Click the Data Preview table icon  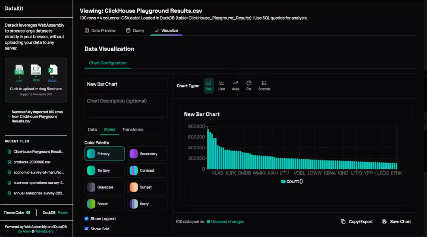click(87, 31)
